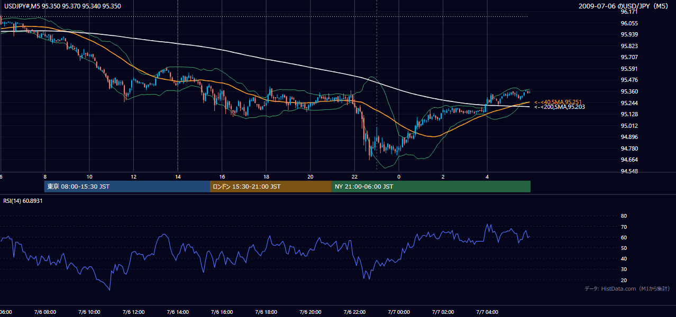Click hour 20 on the chart axis
This screenshot has width=676, height=317.
click(310, 177)
